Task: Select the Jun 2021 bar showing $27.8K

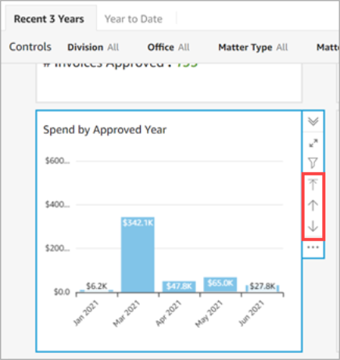Action: [263, 289]
